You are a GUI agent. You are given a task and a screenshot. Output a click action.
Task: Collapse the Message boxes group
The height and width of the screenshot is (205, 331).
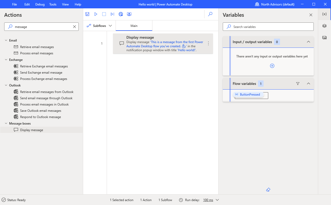coord(6,124)
